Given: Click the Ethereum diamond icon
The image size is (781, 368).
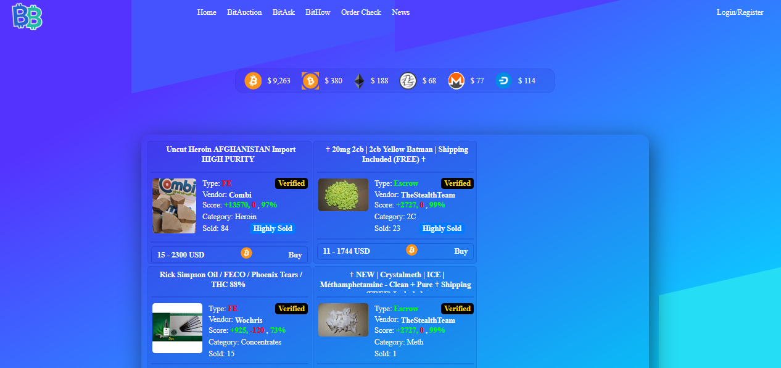Looking at the screenshot, I should [359, 81].
